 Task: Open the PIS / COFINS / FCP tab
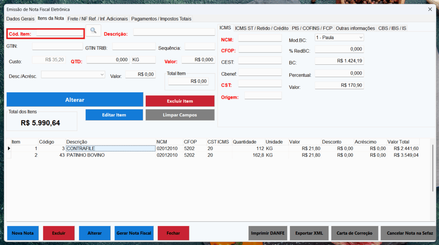tap(312, 28)
